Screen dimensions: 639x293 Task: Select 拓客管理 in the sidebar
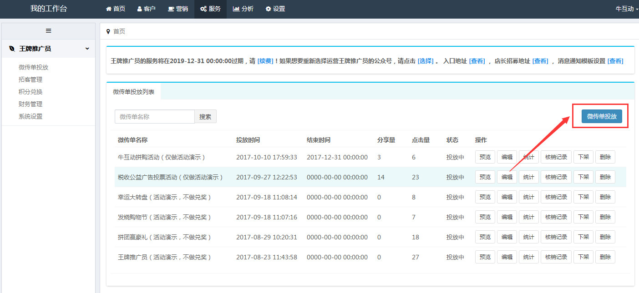point(30,79)
